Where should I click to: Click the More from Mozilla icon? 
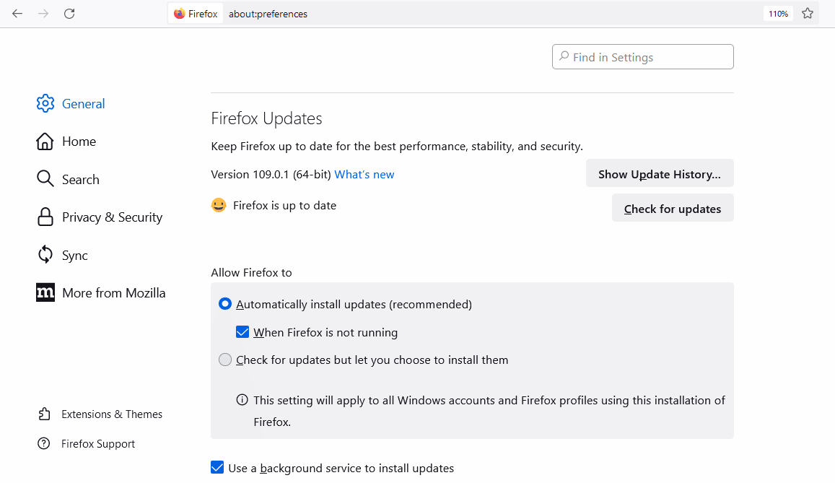(x=45, y=292)
